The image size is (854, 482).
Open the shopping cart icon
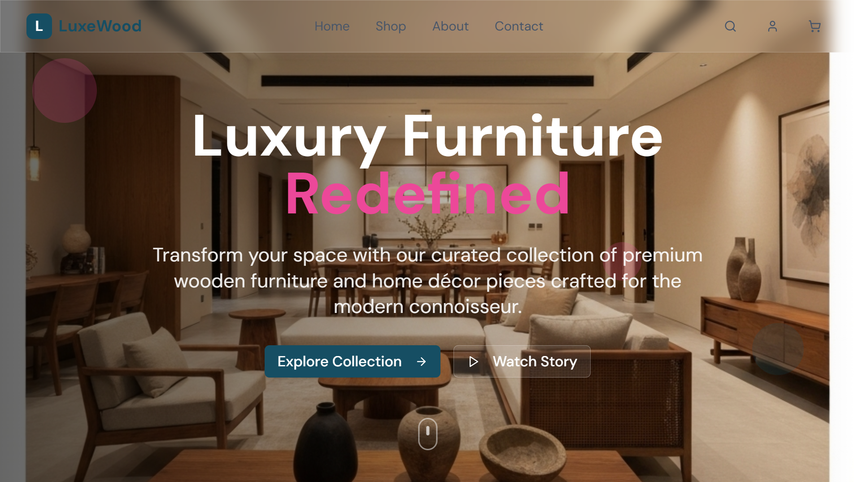point(815,26)
